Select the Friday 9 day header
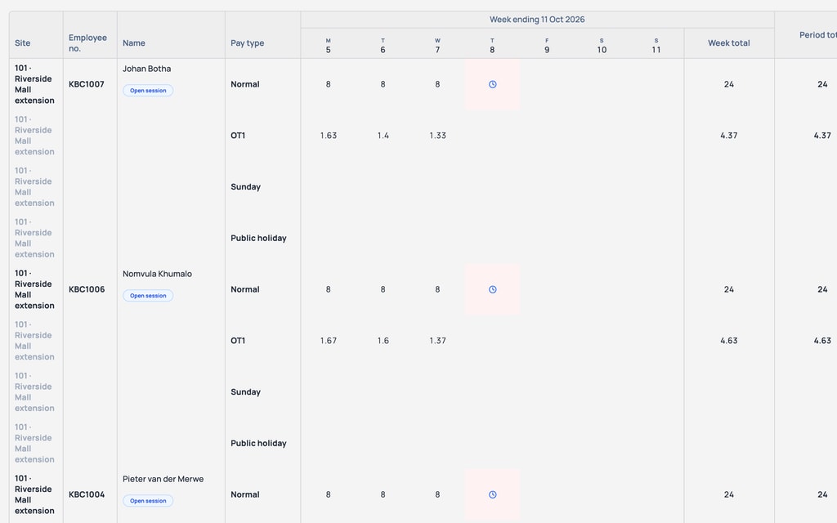 547,46
